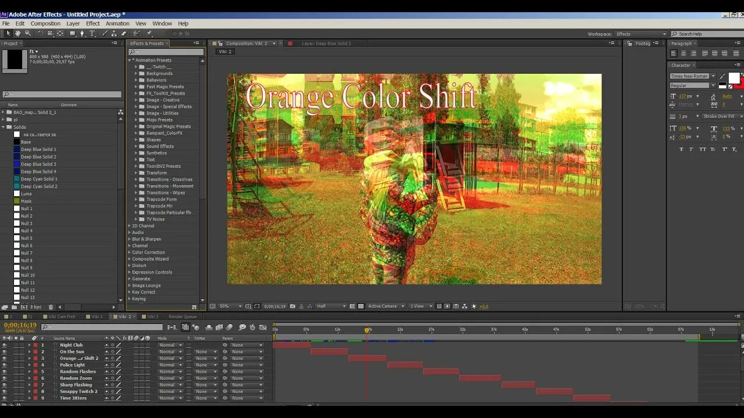Open the Active Camera view dropdown
Image resolution: width=744 pixels, height=418 pixels.
pyautogui.click(x=386, y=306)
